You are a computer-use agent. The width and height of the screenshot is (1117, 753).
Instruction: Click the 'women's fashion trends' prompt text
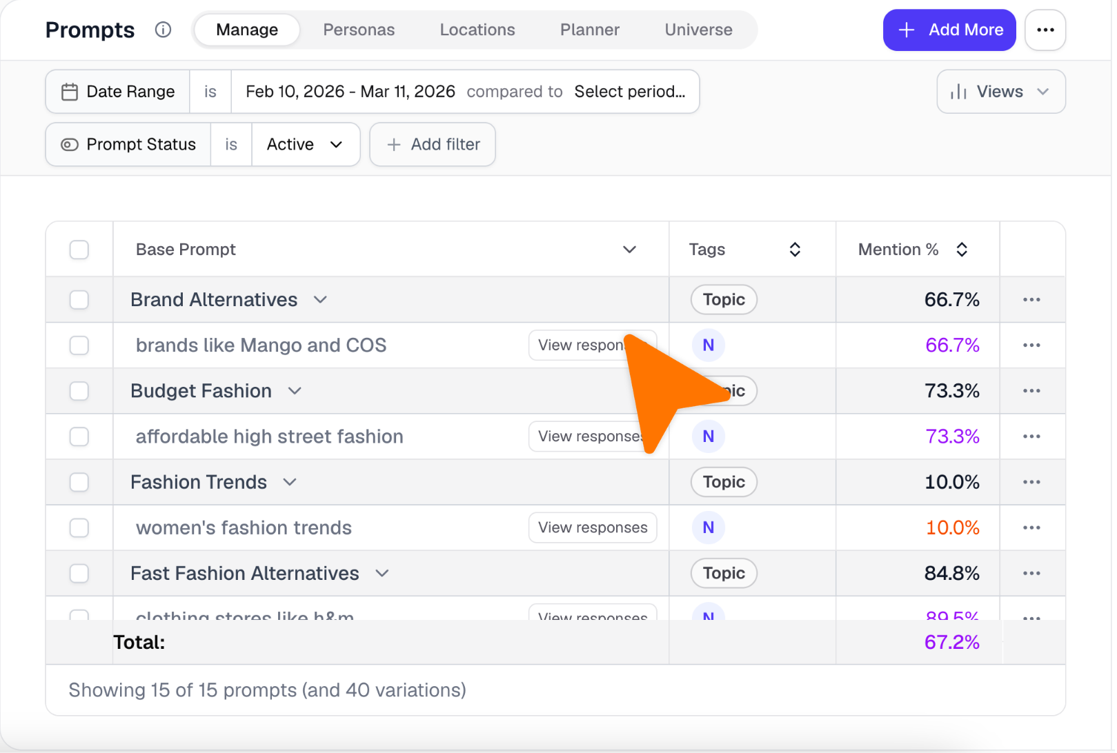(244, 527)
